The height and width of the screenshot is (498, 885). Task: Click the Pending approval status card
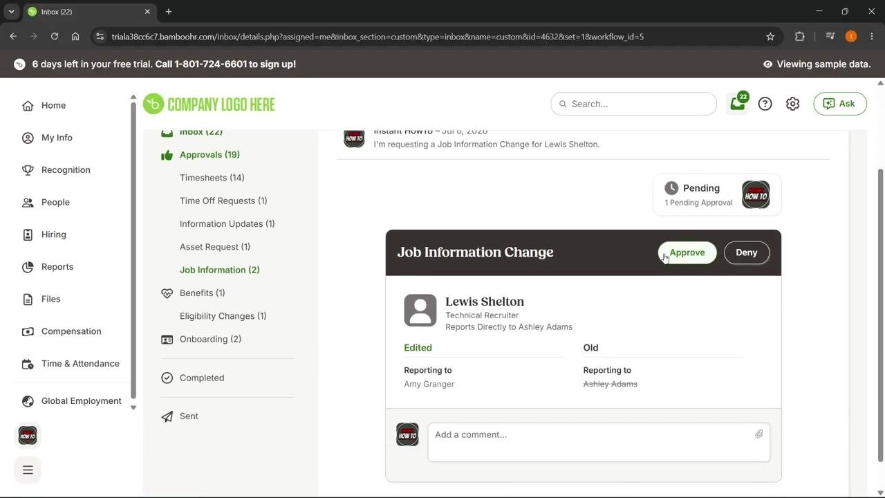tap(717, 194)
